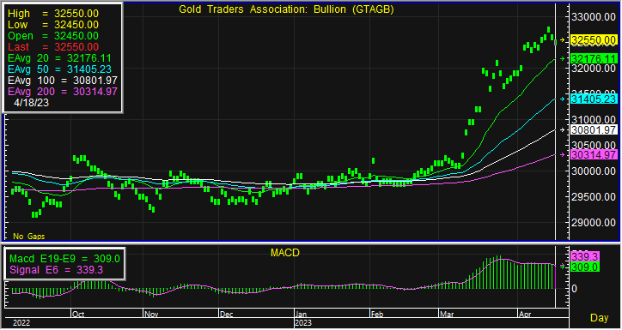Image resolution: width=622 pixels, height=330 pixels.
Task: Select the EAvg 50 = 31405.23 legend entry
Action: point(59,69)
